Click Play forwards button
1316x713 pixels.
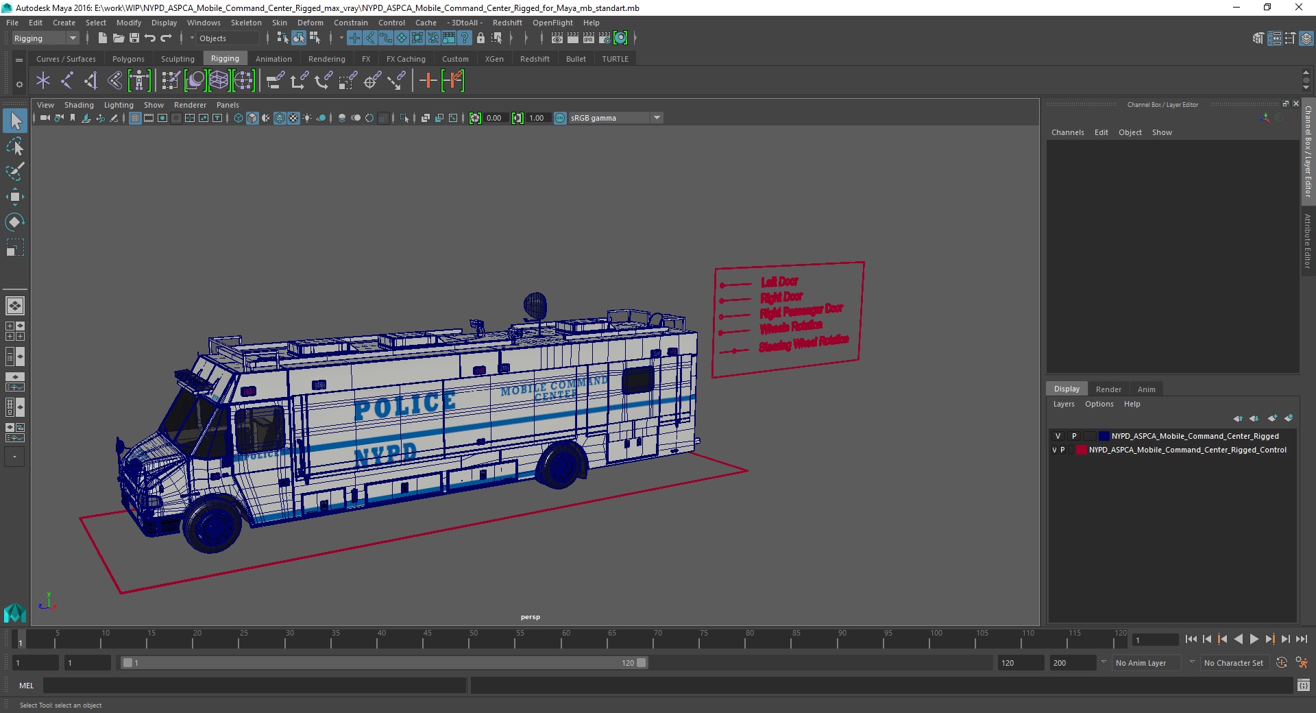(x=1254, y=639)
